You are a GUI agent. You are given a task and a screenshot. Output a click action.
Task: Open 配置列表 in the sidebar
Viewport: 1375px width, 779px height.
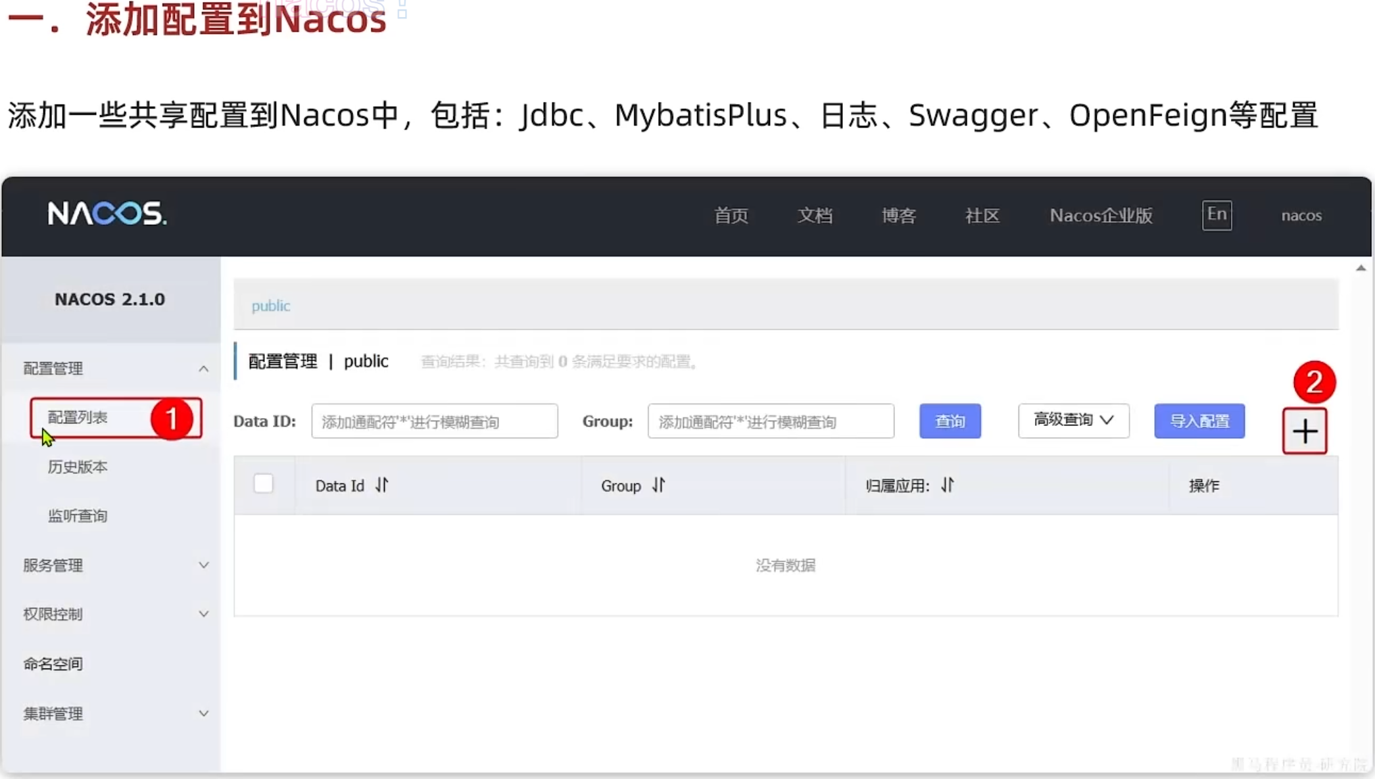78,417
